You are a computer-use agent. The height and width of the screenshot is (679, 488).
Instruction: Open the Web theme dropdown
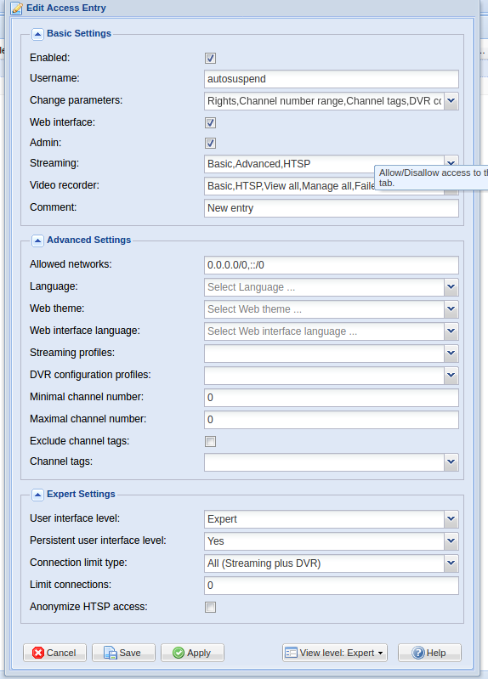click(x=451, y=309)
